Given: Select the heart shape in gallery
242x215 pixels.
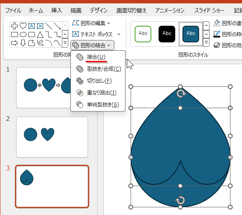Looking at the screenshot, I should (x=23, y=26).
